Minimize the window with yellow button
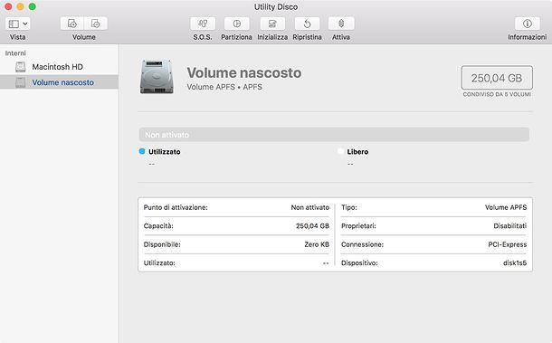The height and width of the screenshot is (343, 552). [x=21, y=6]
